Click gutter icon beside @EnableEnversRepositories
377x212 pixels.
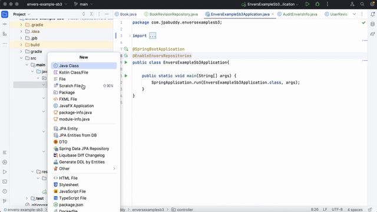tap(126, 56)
